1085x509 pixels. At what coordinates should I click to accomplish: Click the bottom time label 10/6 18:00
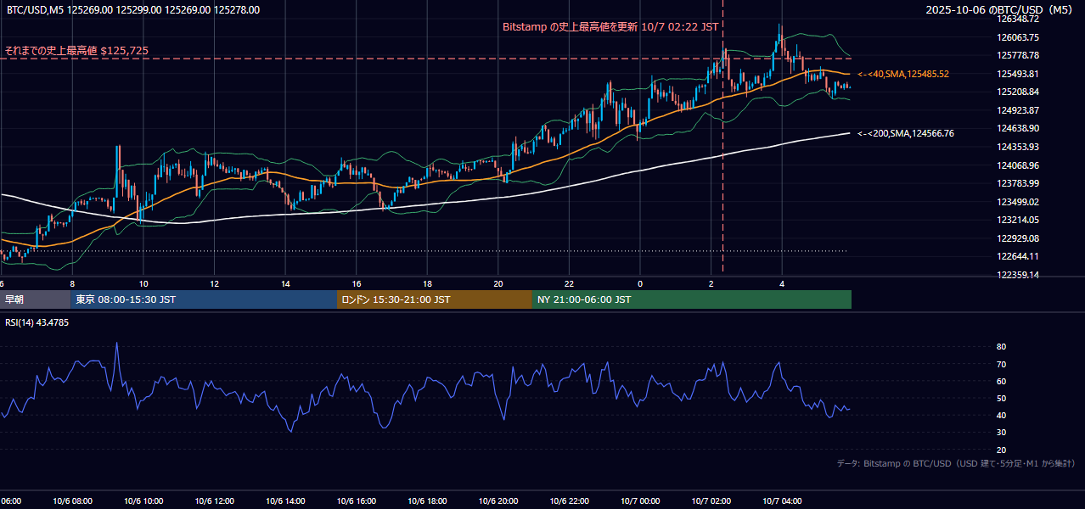pos(427,501)
